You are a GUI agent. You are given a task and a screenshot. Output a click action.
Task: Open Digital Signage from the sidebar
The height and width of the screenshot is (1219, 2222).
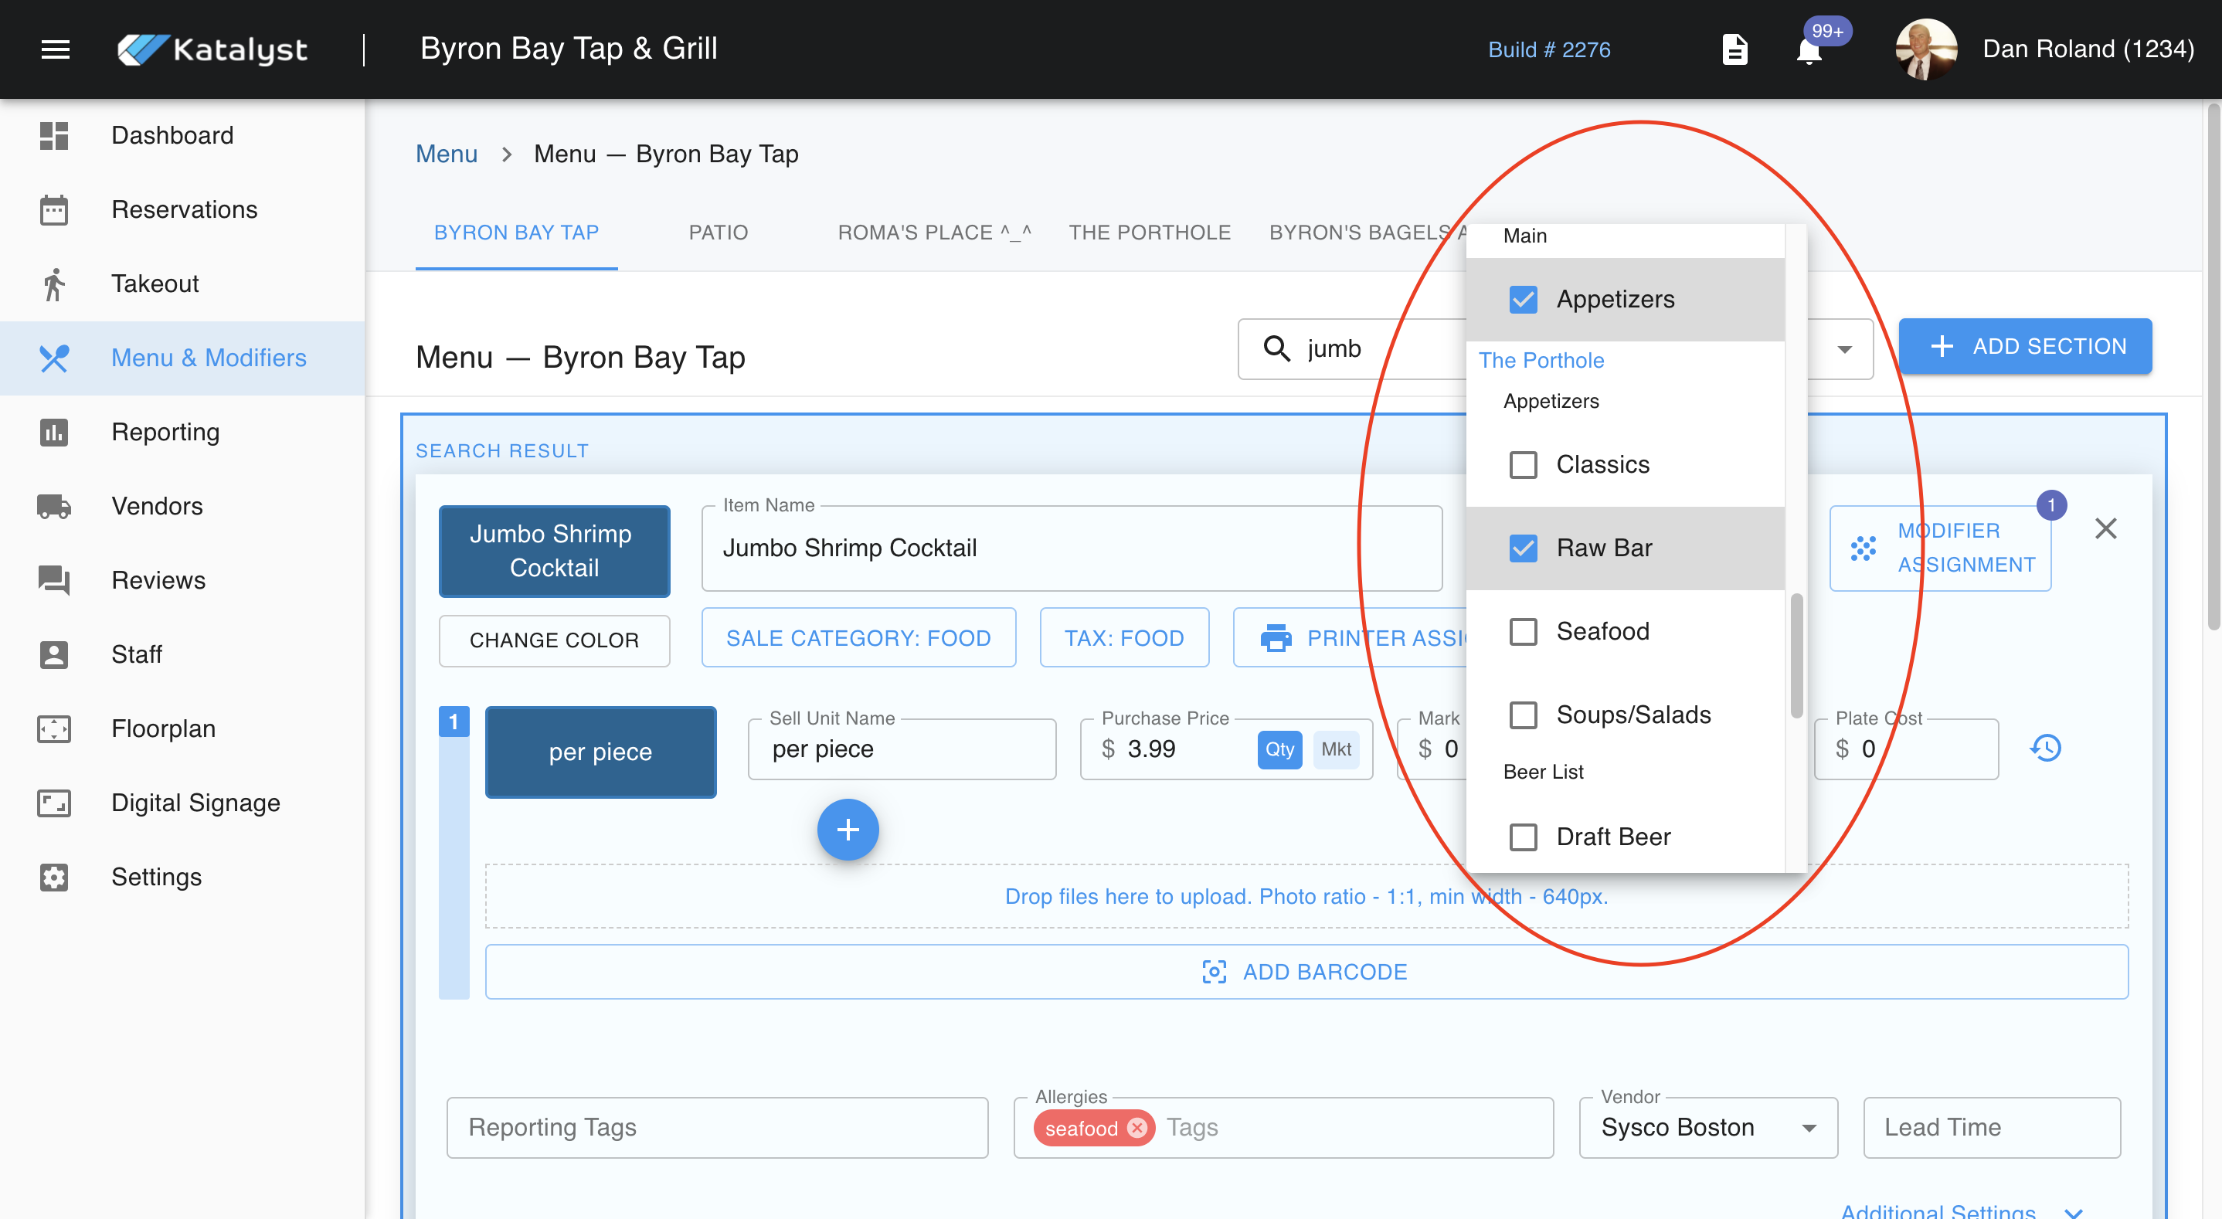pos(195,803)
